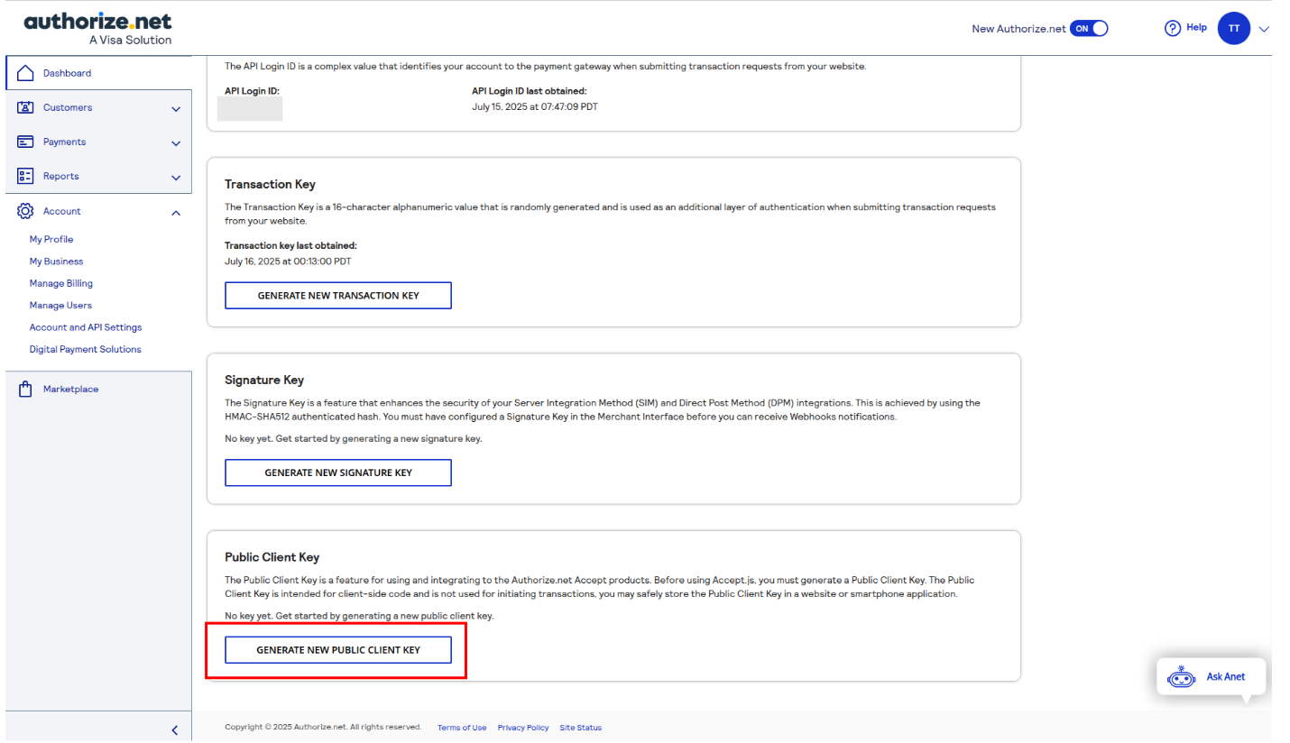Open the user profile dropdown arrow
1290x743 pixels.
pyautogui.click(x=1264, y=29)
